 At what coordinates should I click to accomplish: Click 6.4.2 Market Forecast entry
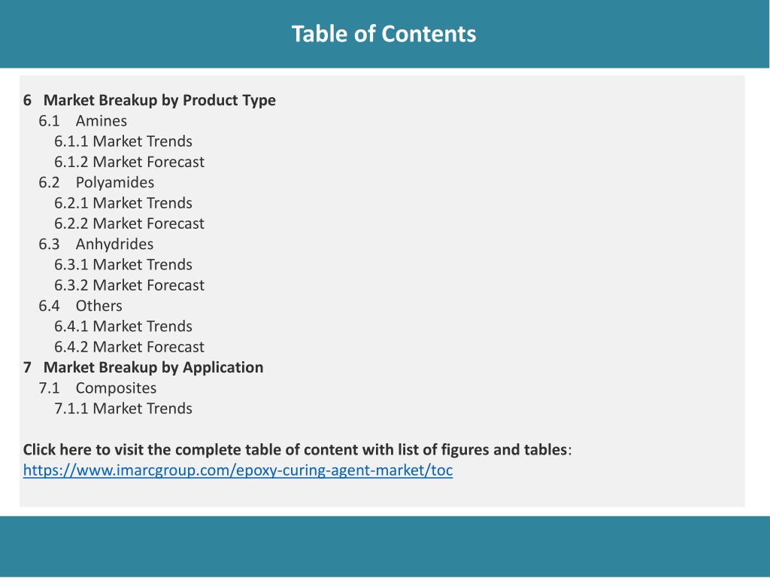pyautogui.click(x=129, y=347)
